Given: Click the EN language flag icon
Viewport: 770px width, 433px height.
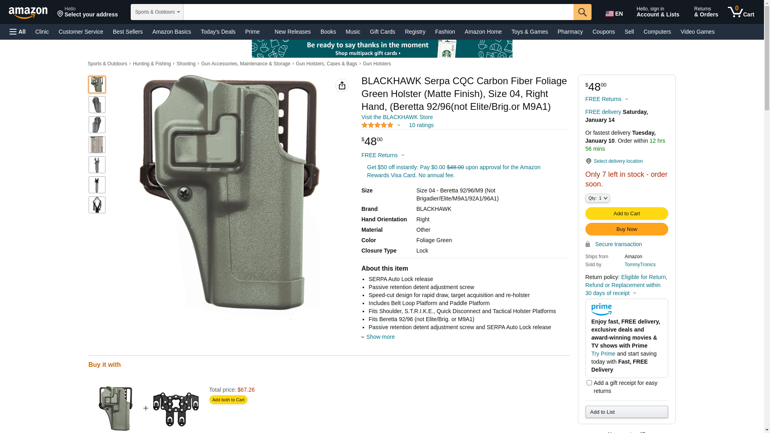Looking at the screenshot, I should [x=610, y=14].
